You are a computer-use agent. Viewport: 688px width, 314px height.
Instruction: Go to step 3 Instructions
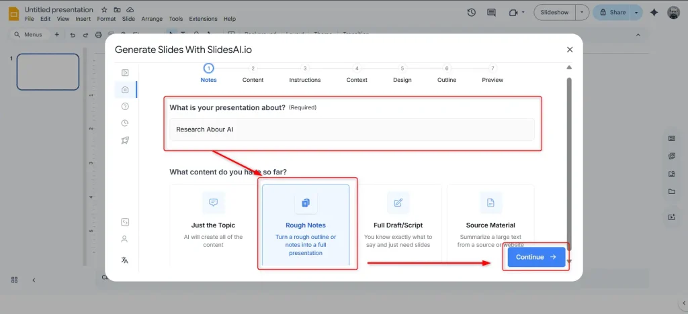pyautogui.click(x=305, y=74)
